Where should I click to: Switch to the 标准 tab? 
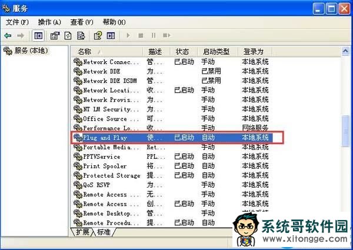click(103, 232)
